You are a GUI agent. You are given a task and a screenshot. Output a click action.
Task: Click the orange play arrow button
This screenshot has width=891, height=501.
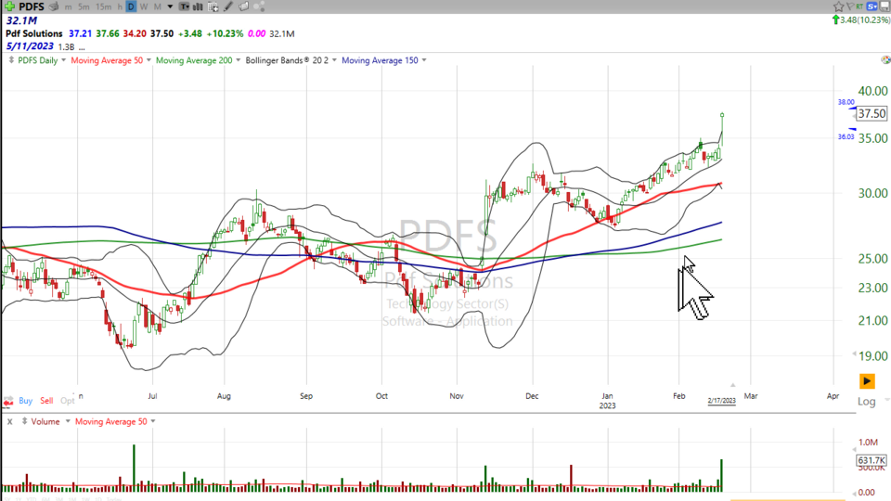pos(867,380)
